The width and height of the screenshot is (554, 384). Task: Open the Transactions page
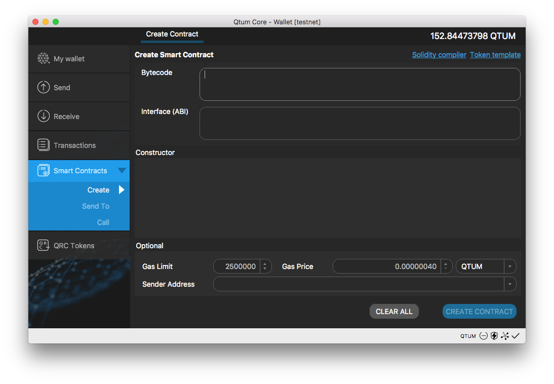point(79,145)
